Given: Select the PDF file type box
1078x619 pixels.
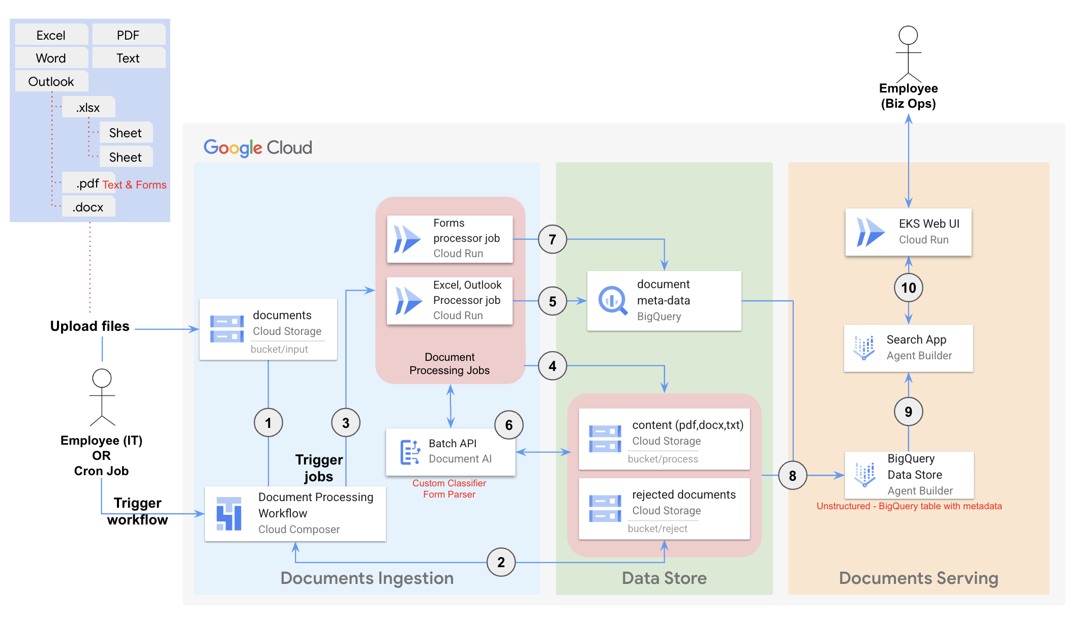Looking at the screenshot, I should pos(128,35).
